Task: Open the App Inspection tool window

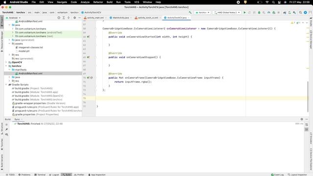Action: [97, 175]
